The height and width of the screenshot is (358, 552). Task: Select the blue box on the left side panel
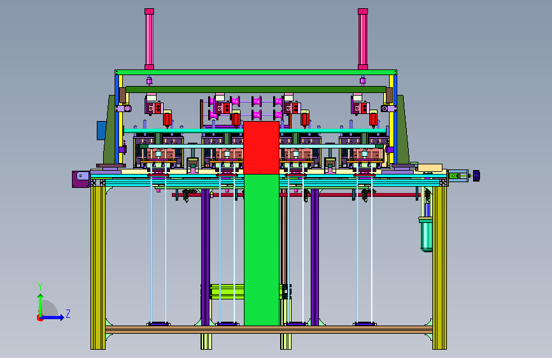click(x=101, y=131)
